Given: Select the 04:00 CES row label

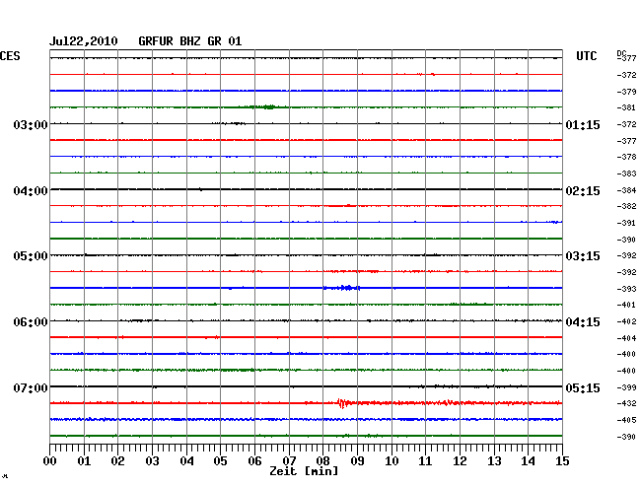Looking at the screenshot, I should [31, 191].
